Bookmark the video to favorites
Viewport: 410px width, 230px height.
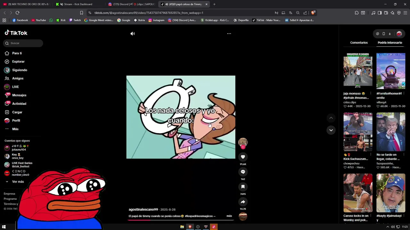[x=243, y=187]
